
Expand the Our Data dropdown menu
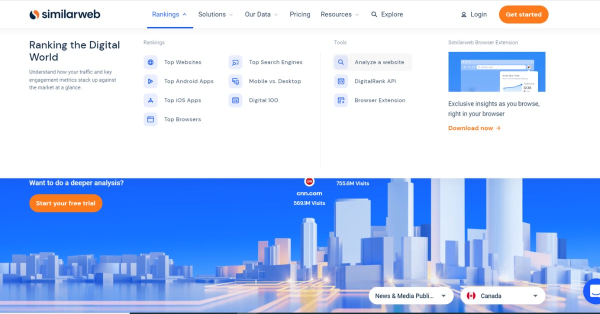261,14
